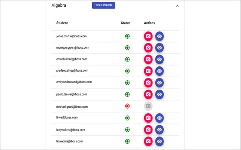The image size is (241, 150).
Task: Click eye icon for lily.morris
Action: click(160, 141)
